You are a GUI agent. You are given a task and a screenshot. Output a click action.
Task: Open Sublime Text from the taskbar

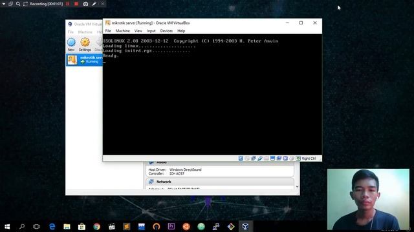[127, 226]
